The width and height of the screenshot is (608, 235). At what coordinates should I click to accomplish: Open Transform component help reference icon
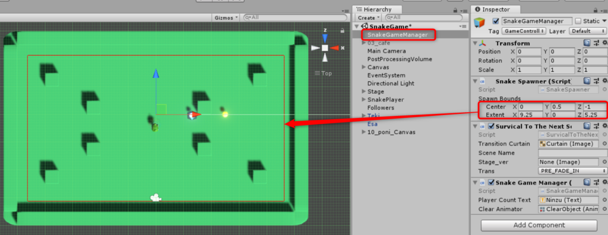[x=587, y=43]
